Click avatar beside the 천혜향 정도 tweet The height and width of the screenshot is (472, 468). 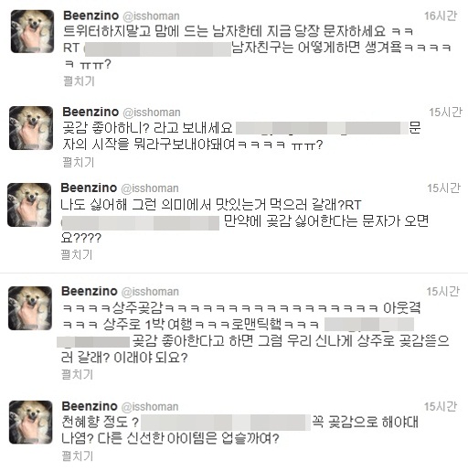click(x=31, y=423)
